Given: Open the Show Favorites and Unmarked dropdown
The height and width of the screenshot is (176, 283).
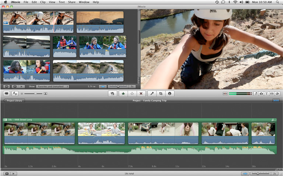Looking at the screenshot, I should coord(53,86).
